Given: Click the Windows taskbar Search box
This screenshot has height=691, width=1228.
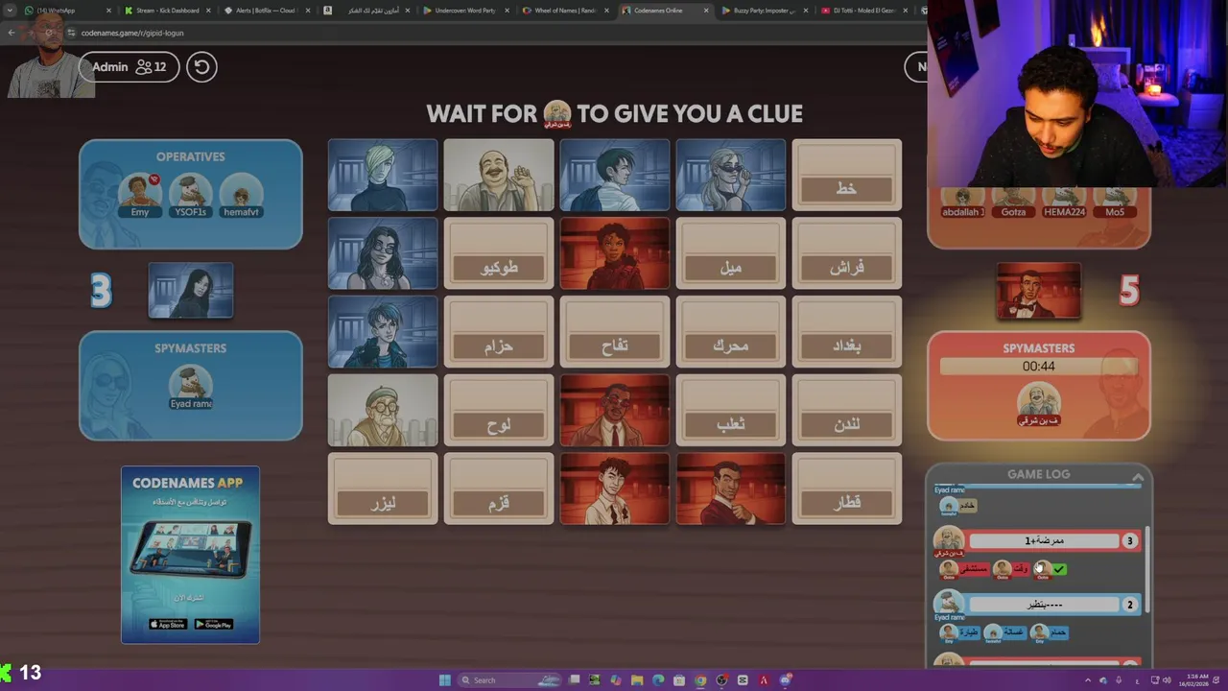Looking at the screenshot, I should click(x=508, y=680).
